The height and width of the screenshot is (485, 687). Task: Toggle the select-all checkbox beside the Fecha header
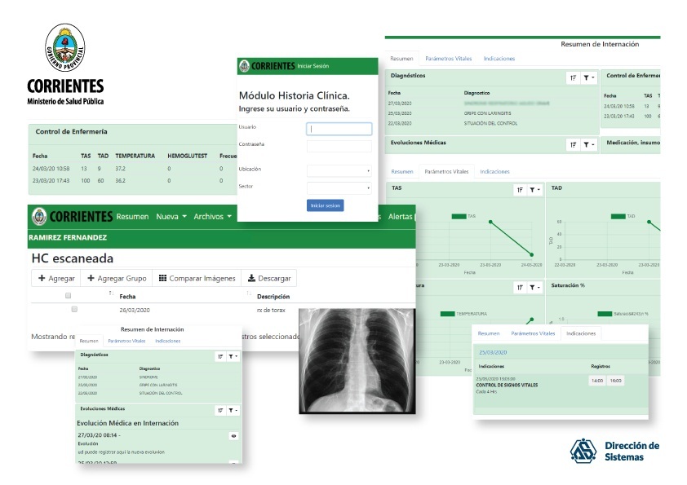tap(69, 296)
